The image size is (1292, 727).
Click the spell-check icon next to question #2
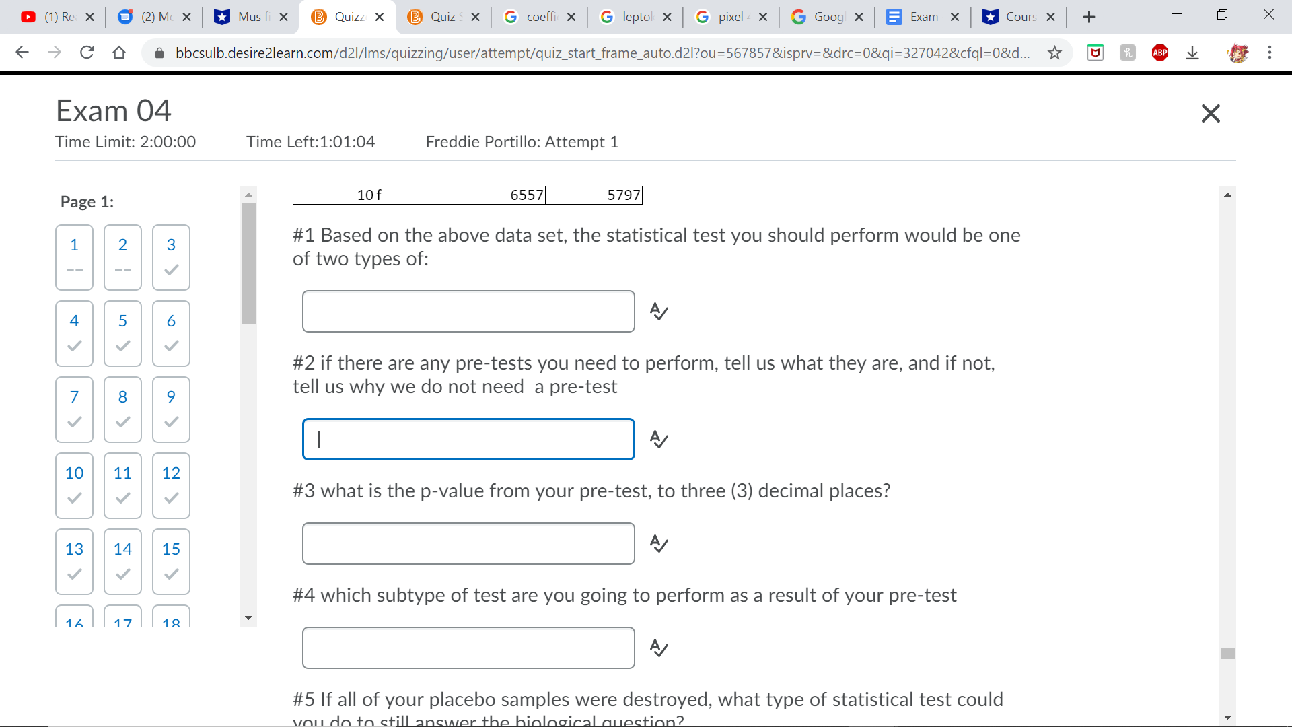click(657, 438)
